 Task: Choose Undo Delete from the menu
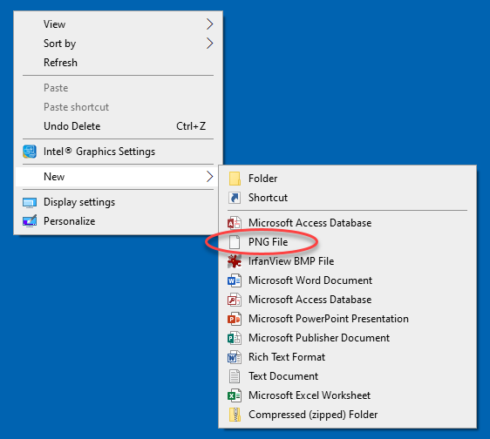[118, 126]
